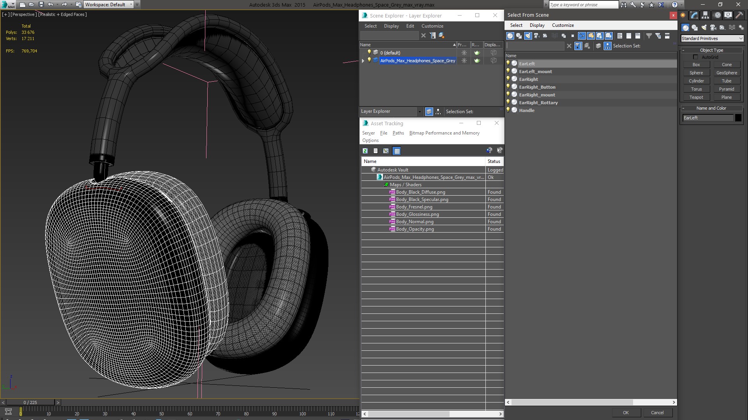Screen dimensions: 748x420
Task: Click Select None icon in Select From Scene
Action: tap(629, 36)
